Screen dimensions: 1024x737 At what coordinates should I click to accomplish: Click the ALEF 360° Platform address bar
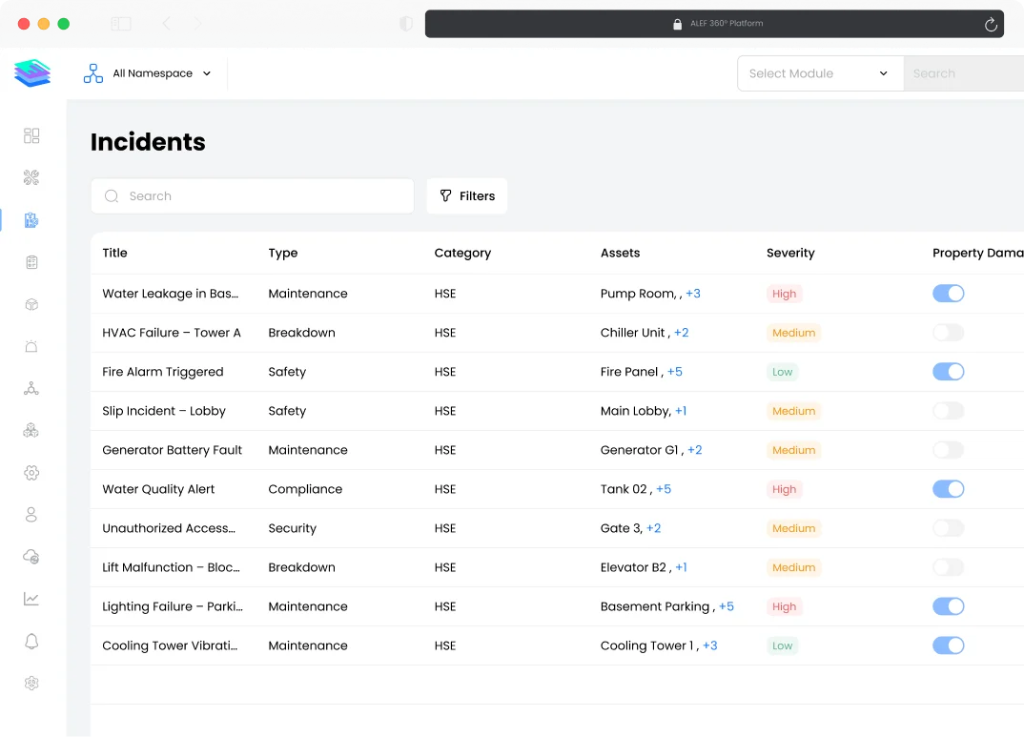coord(714,24)
